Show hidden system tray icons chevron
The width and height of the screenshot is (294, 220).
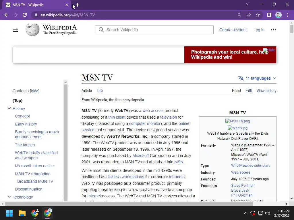(x=245, y=213)
